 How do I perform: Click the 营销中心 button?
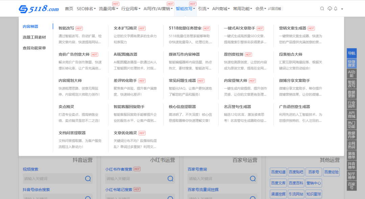tap(314, 183)
